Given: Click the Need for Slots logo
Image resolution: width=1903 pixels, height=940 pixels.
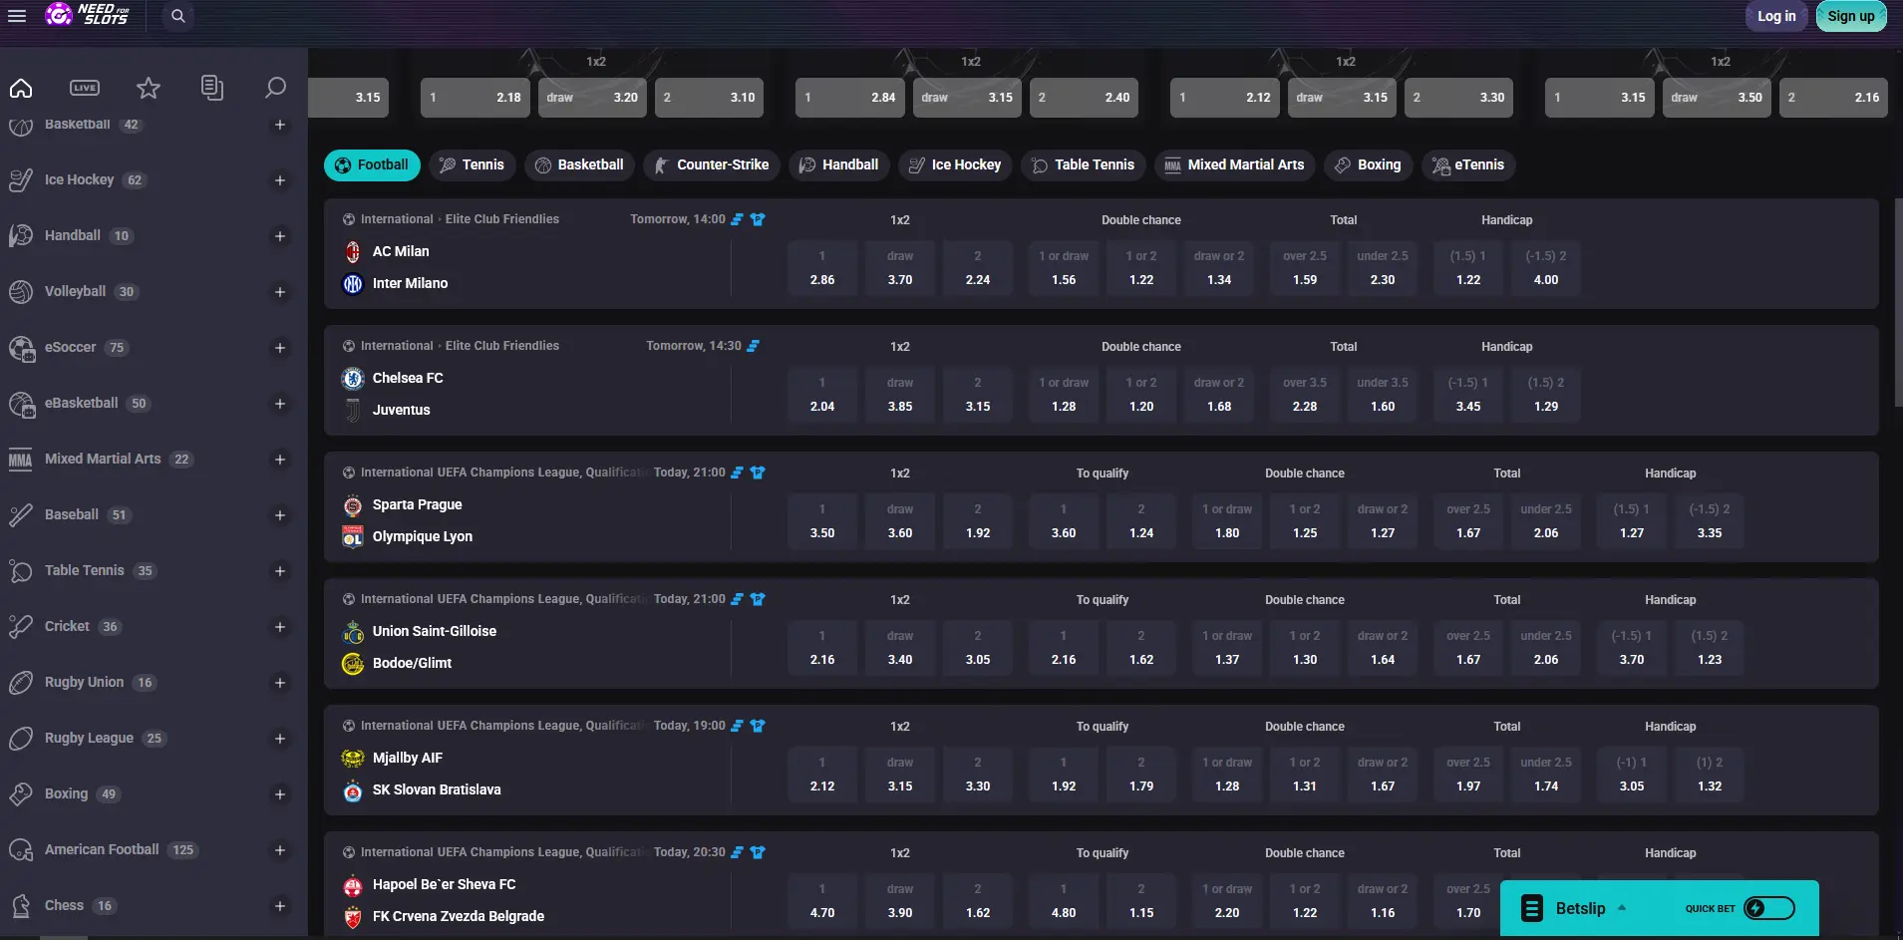Looking at the screenshot, I should pos(88,15).
